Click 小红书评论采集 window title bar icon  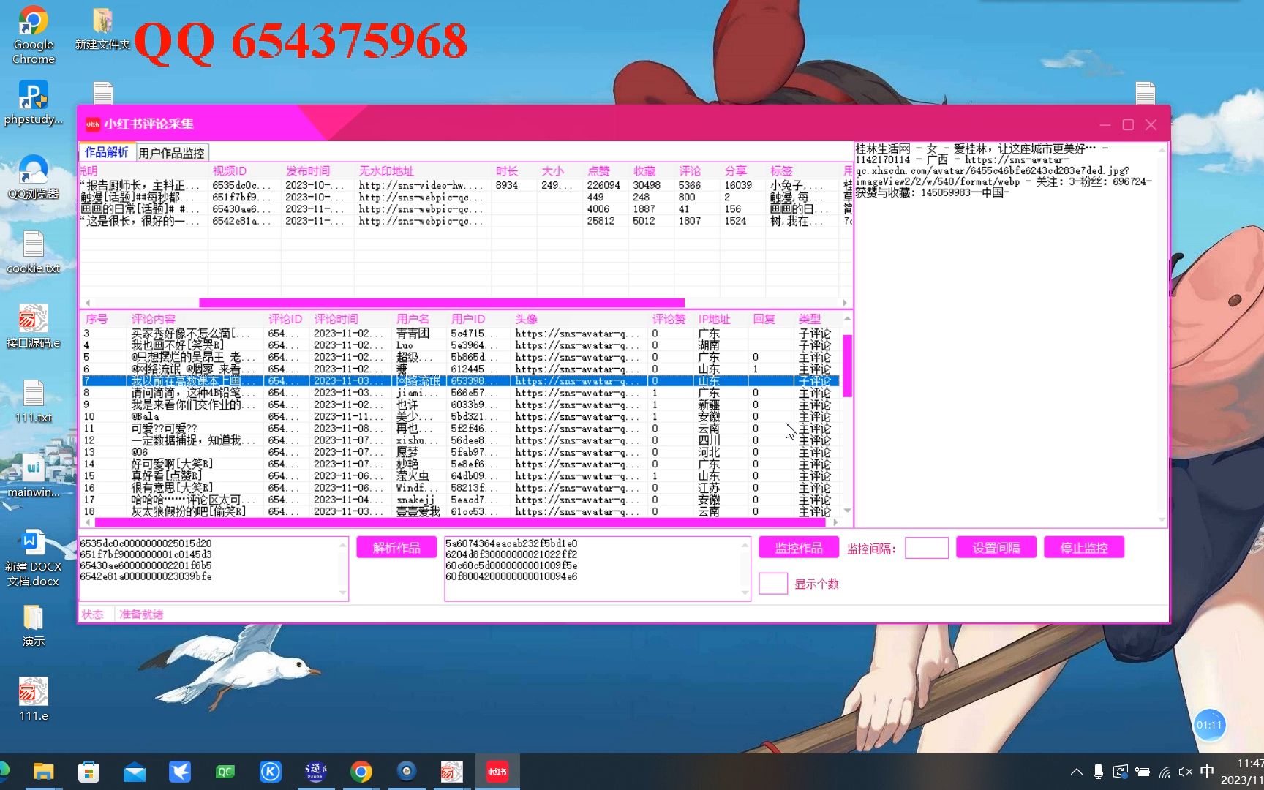pos(93,124)
